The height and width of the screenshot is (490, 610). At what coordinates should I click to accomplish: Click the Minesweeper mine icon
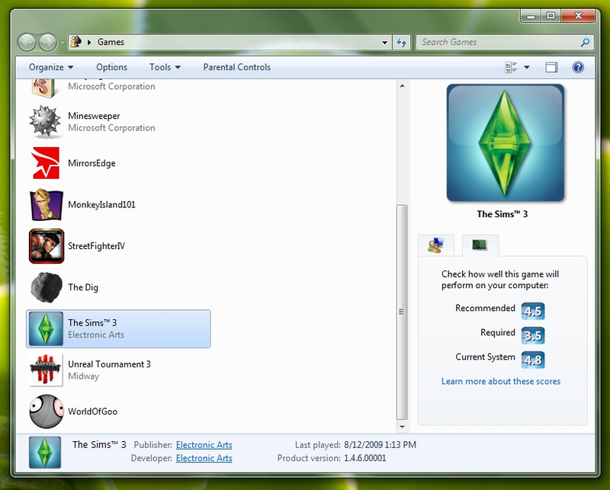[x=46, y=122]
